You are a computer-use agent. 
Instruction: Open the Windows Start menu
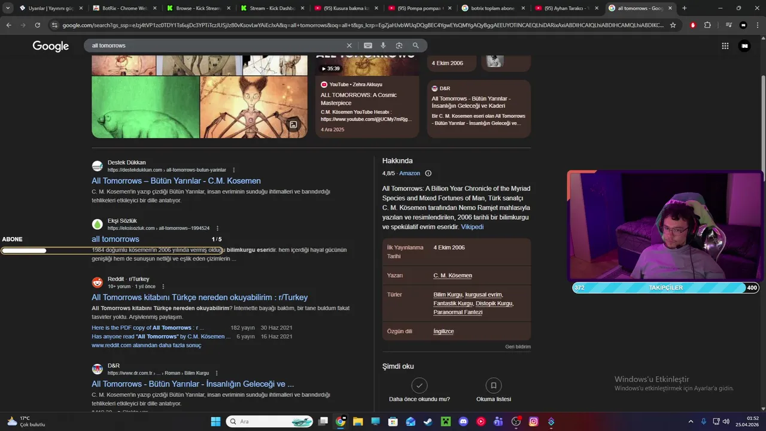pos(215,421)
